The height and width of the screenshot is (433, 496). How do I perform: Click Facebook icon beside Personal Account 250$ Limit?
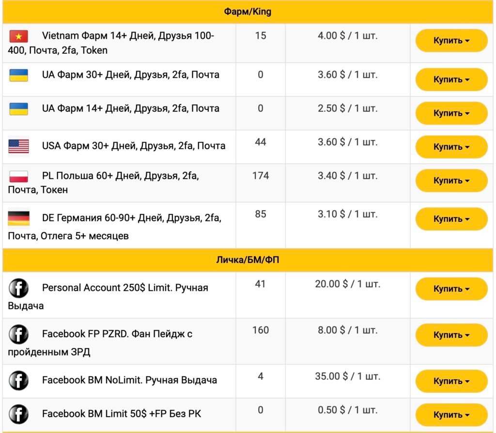pos(18,288)
